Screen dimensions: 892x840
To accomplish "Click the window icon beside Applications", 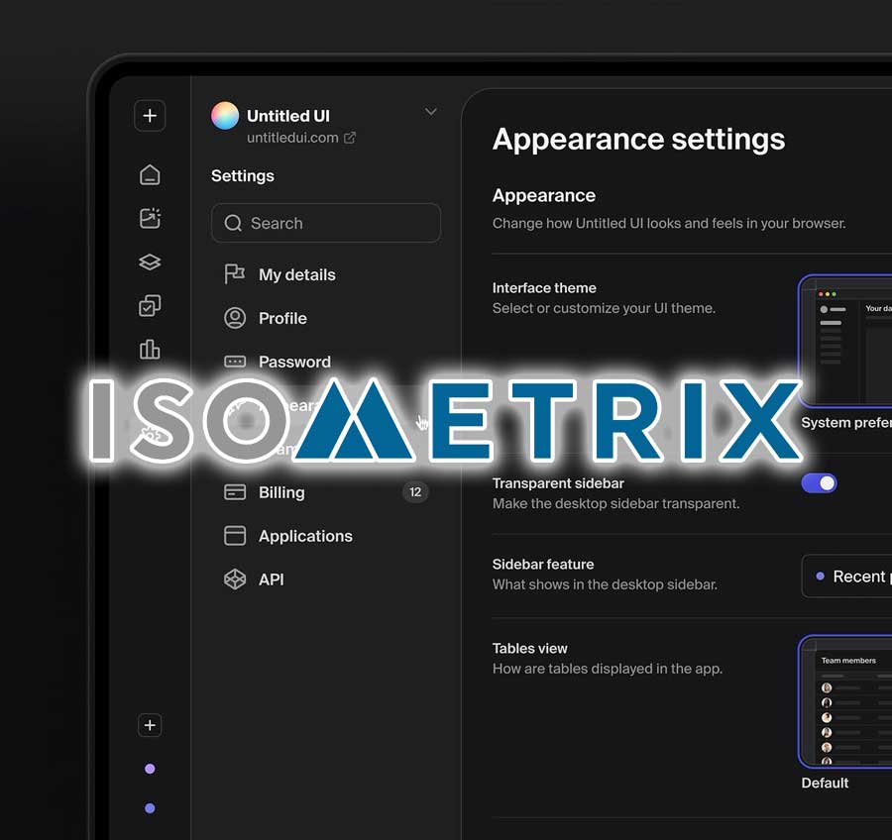I will (x=234, y=536).
